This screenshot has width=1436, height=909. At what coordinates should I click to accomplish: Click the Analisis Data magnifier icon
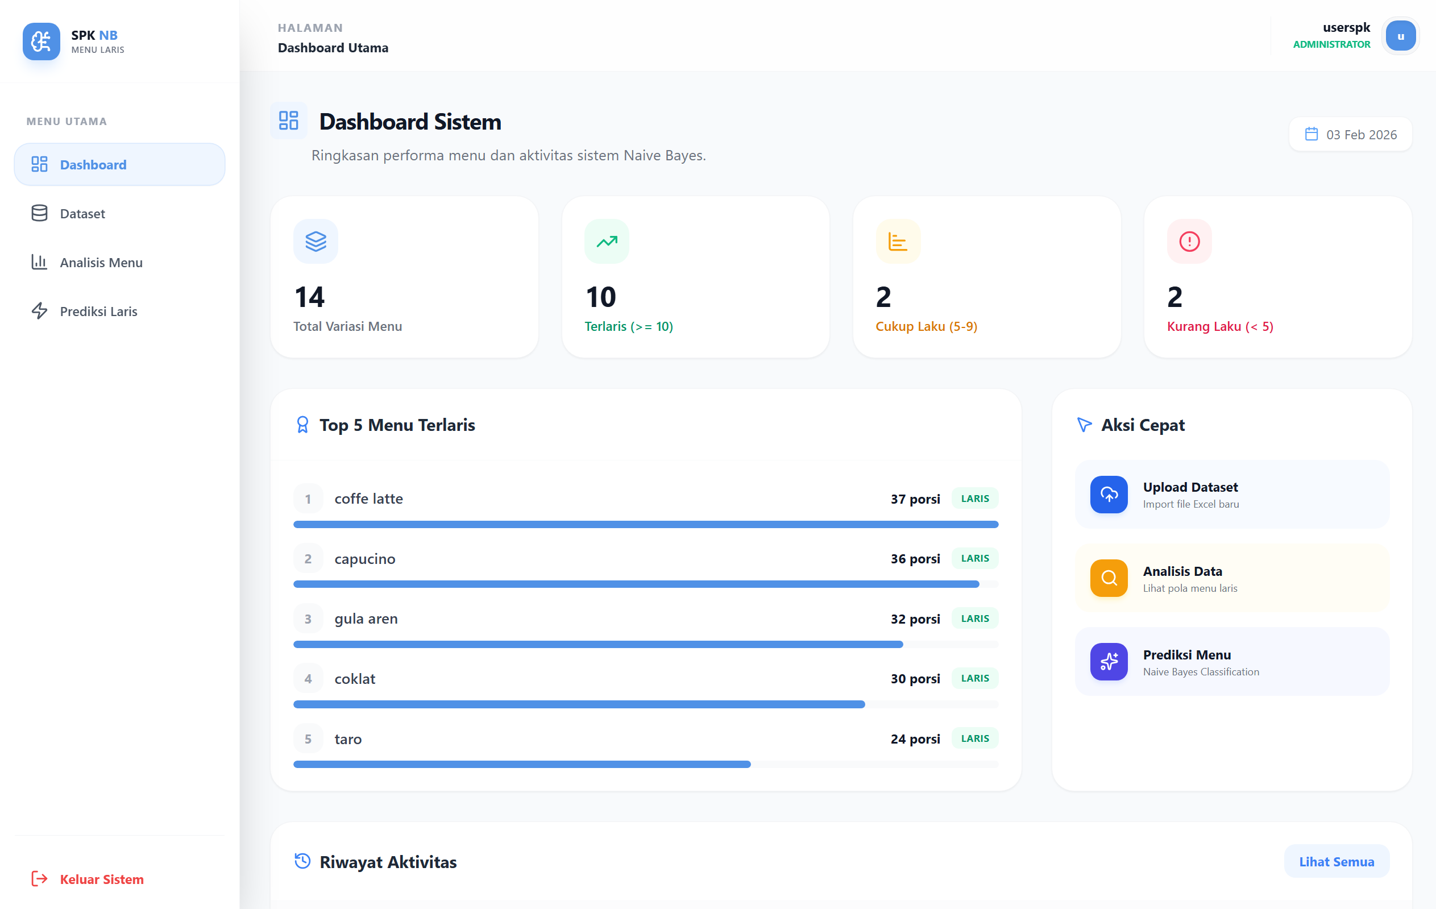click(x=1108, y=578)
